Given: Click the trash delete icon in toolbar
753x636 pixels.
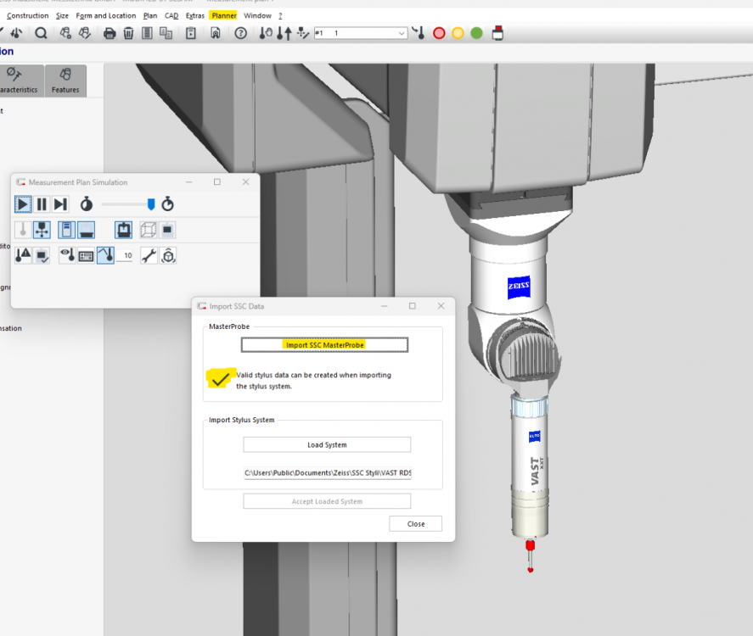Looking at the screenshot, I should pyautogui.click(x=128, y=33).
